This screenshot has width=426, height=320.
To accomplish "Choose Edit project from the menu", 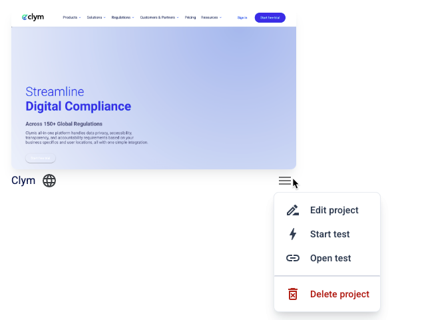I will (x=327, y=210).
